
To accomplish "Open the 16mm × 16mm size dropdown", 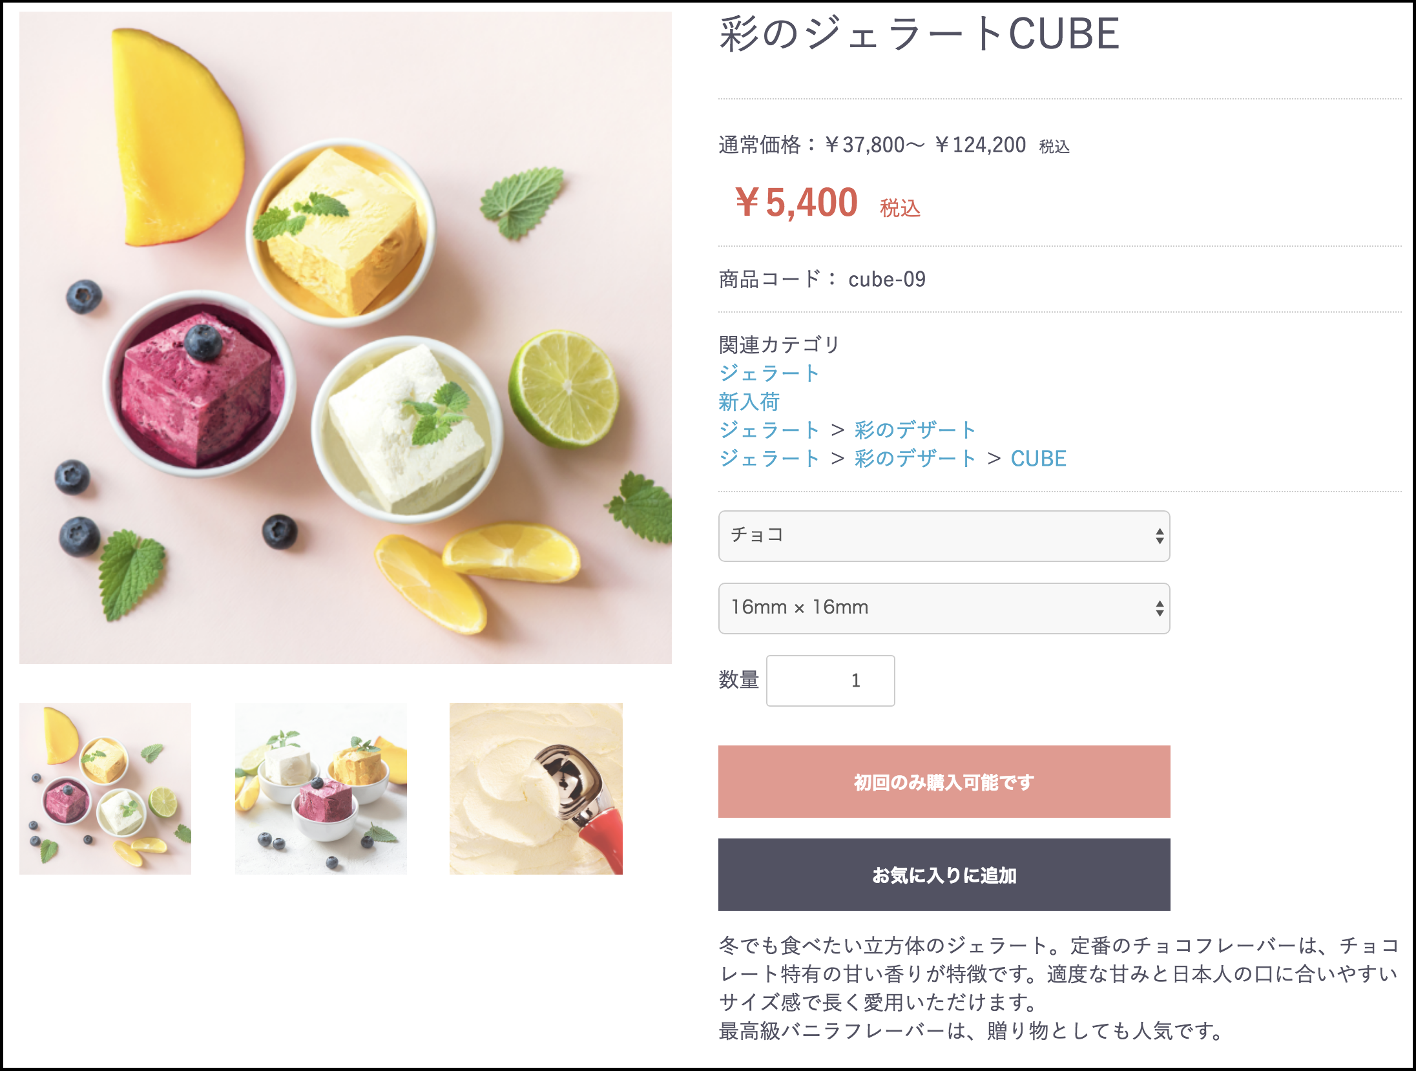I will pos(944,608).
